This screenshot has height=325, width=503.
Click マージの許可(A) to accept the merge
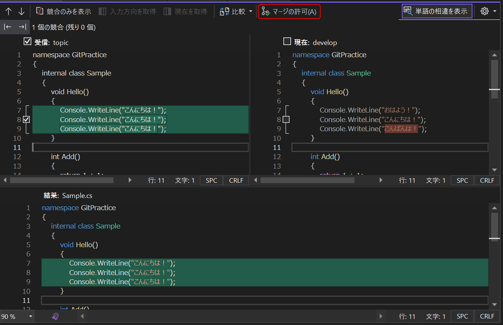tap(289, 11)
